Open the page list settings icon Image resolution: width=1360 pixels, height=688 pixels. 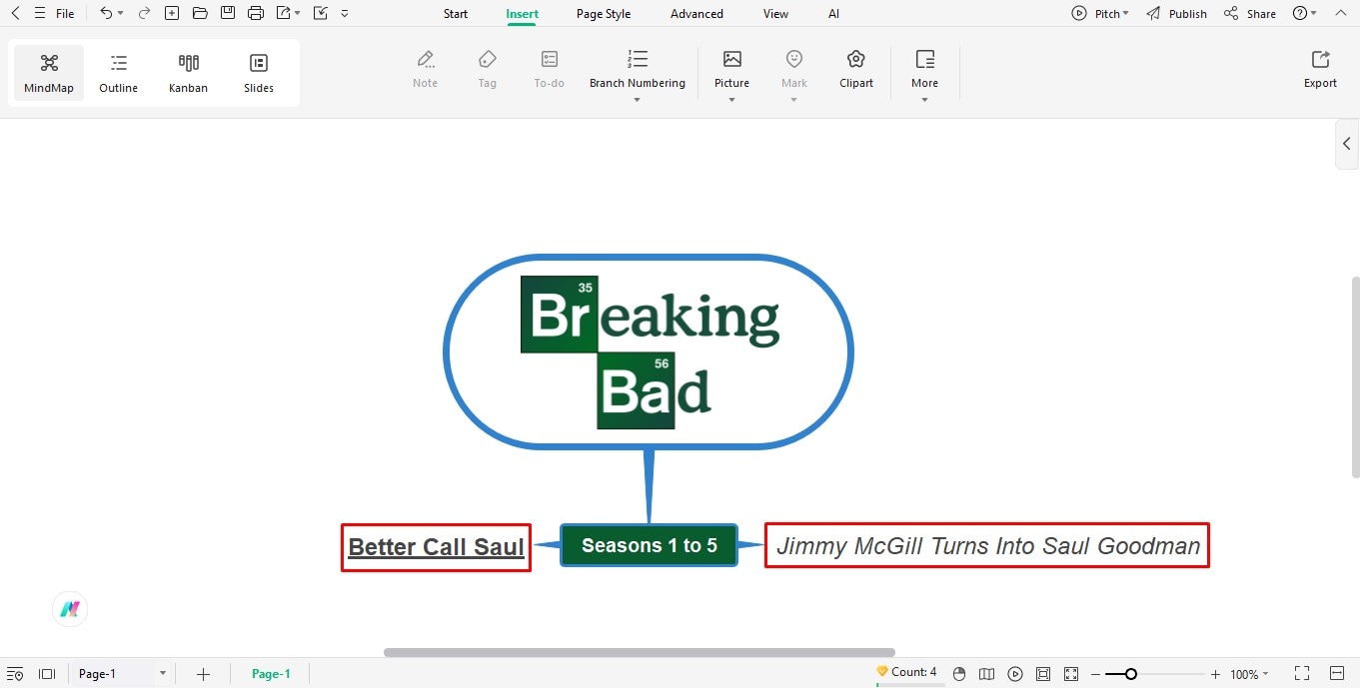pos(15,674)
